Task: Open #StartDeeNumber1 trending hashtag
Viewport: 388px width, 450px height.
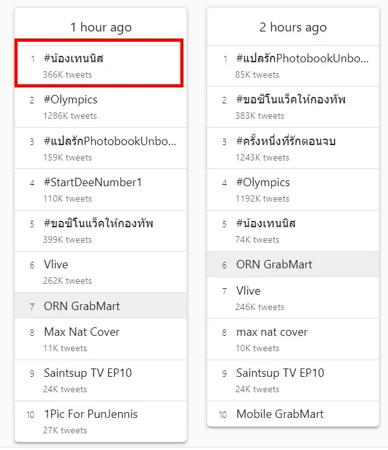Action: (x=92, y=182)
